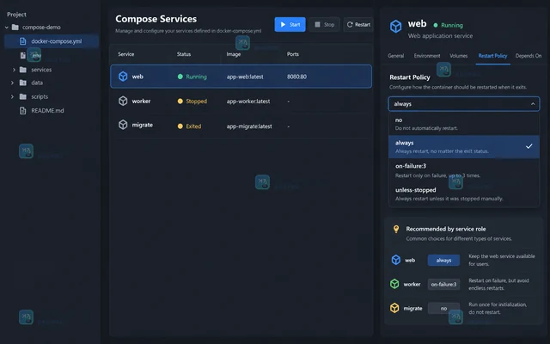
Task: Close the restart policy dropdown showing always
Action: pos(464,104)
